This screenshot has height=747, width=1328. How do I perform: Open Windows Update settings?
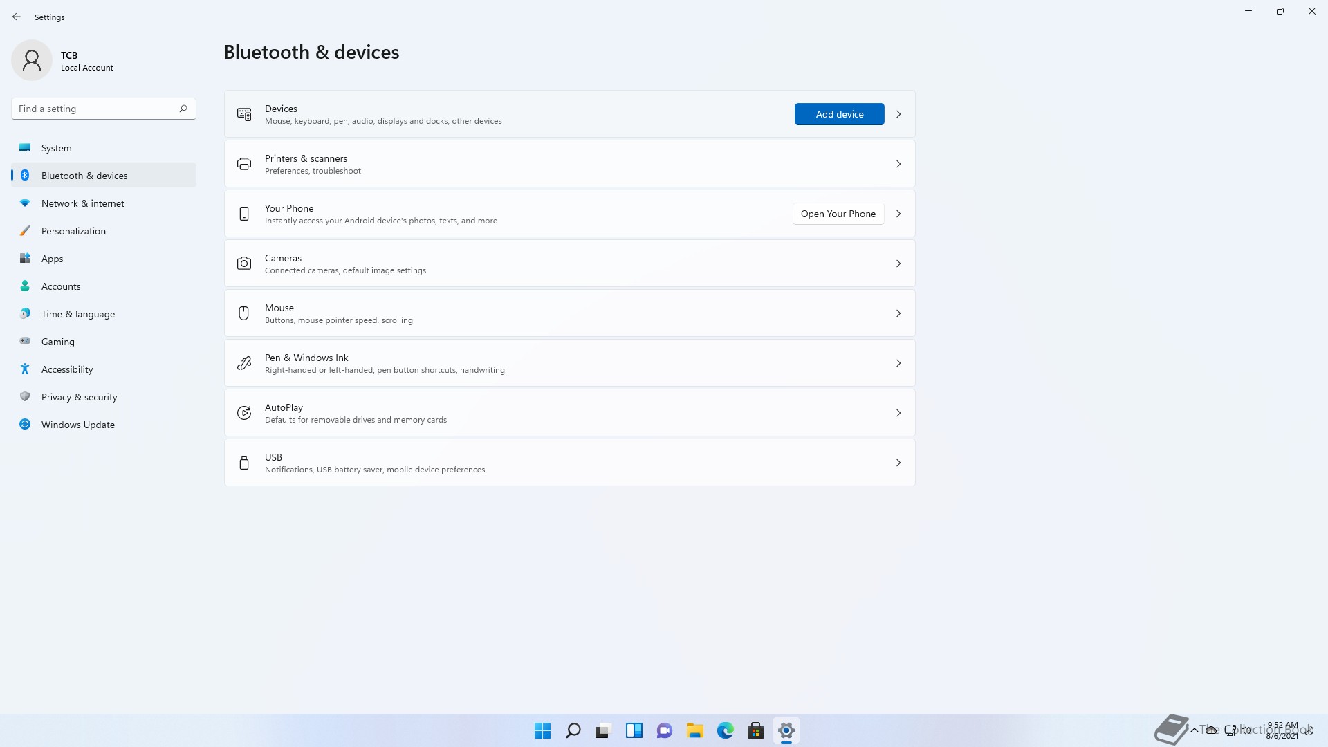104,425
